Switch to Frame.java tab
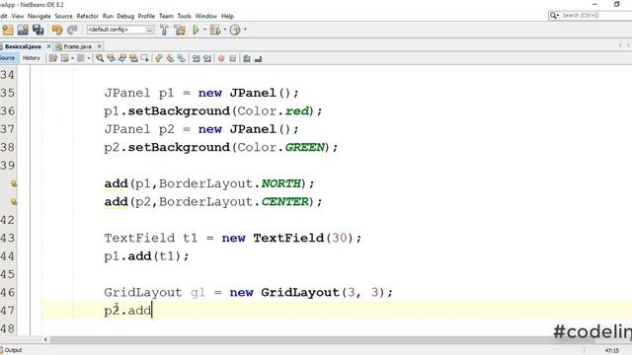The width and height of the screenshot is (632, 355). click(x=77, y=46)
